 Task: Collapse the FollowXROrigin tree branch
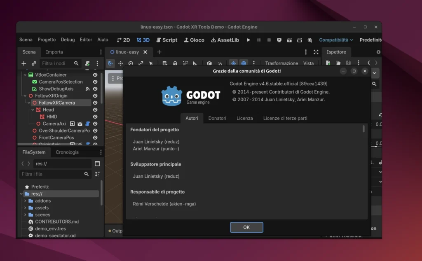click(x=25, y=96)
